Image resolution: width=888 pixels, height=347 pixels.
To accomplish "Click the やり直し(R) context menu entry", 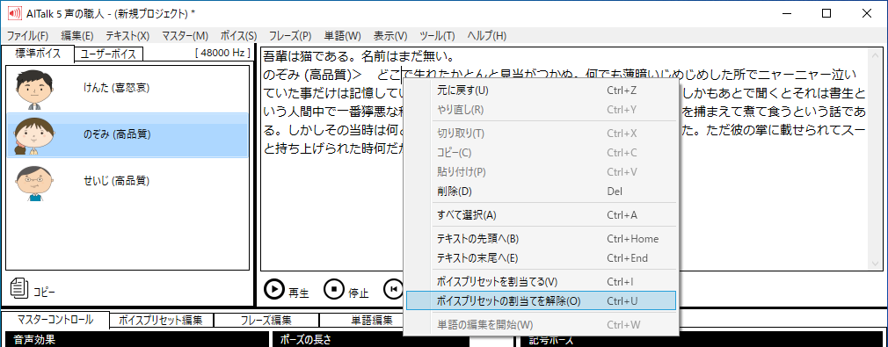I will click(x=541, y=110).
